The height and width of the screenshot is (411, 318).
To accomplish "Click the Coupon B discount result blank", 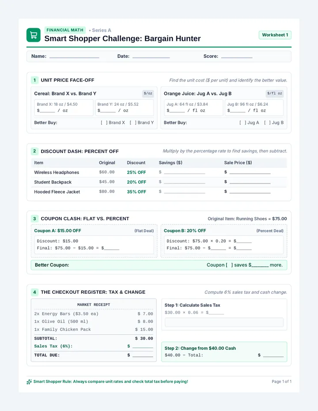I will 244,241.
